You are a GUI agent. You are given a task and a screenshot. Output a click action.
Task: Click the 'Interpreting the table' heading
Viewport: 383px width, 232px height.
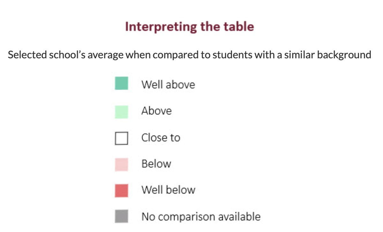coord(190,27)
